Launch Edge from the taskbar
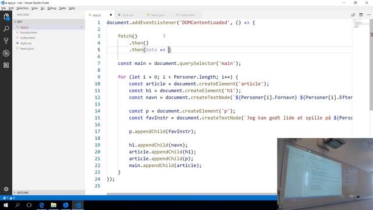 click(x=41, y=205)
